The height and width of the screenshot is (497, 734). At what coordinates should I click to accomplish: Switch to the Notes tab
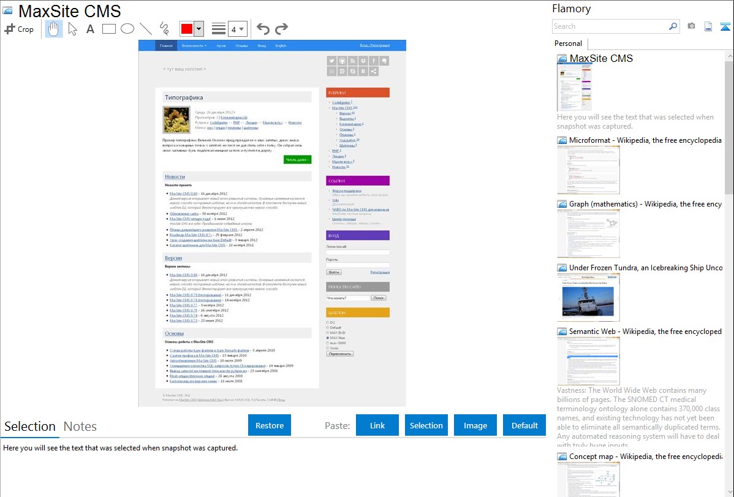(80, 427)
